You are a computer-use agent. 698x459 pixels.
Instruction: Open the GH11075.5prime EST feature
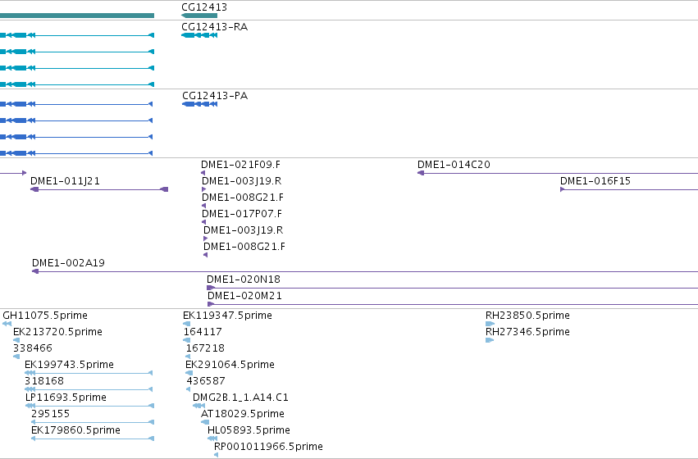[x=7, y=324]
